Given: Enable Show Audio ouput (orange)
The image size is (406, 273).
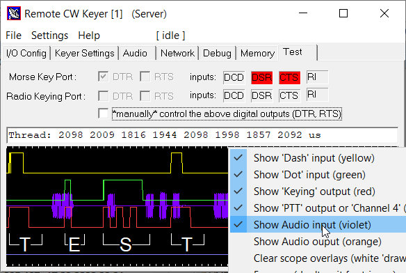Looking at the screenshot, I should pyautogui.click(x=318, y=242).
